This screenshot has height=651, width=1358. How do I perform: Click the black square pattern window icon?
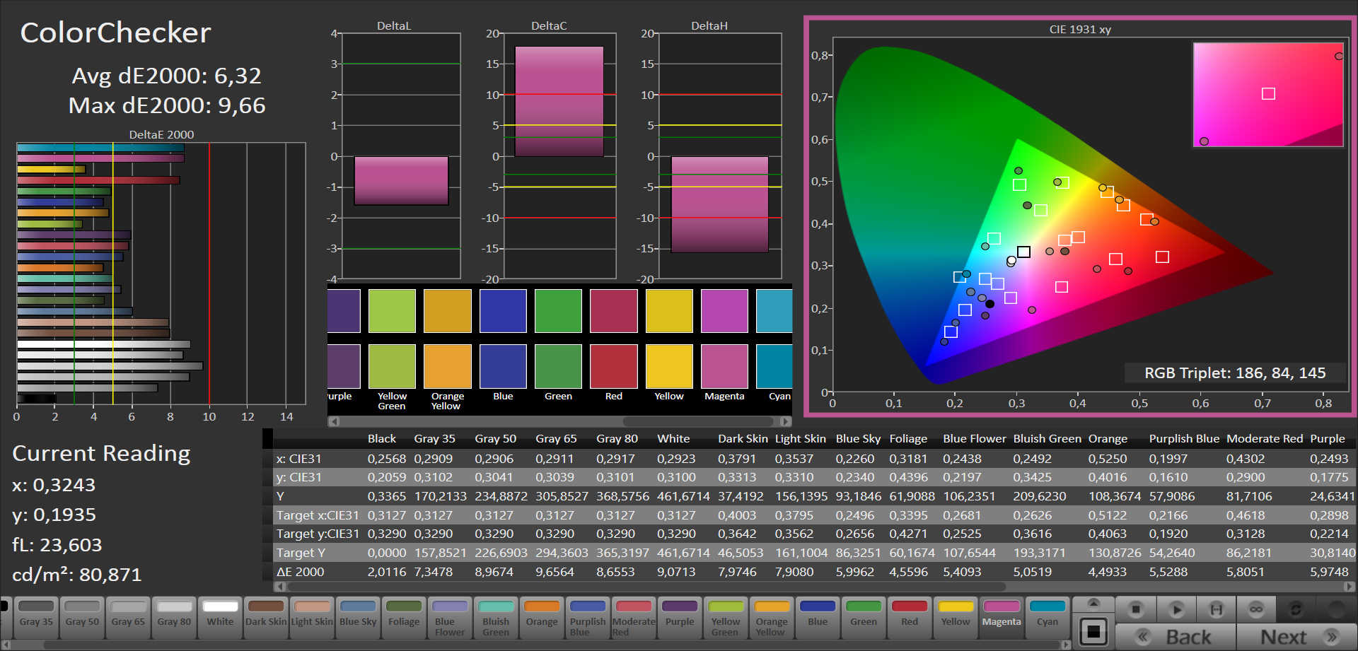point(1093,631)
